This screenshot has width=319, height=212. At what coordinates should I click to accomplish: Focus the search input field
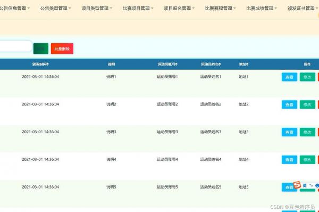(16, 46)
